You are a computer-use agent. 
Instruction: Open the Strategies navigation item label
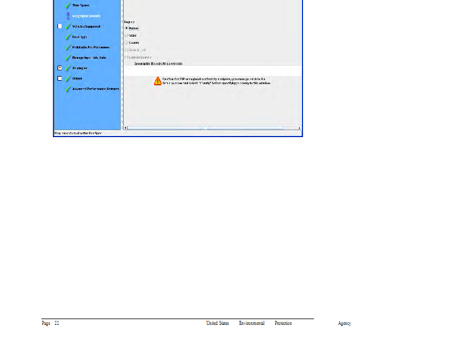(80, 68)
